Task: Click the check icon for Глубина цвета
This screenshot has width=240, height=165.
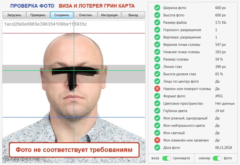Action: pyautogui.click(x=157, y=111)
